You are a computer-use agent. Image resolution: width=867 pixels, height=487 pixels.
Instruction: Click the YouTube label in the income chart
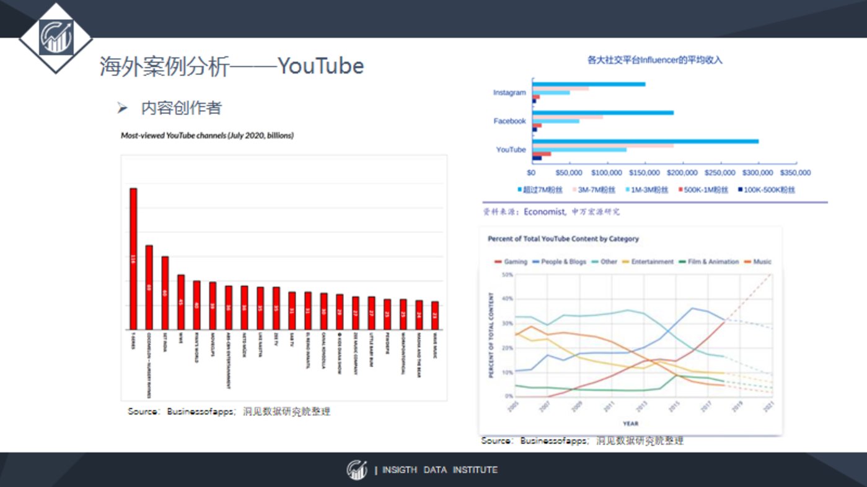(x=511, y=150)
